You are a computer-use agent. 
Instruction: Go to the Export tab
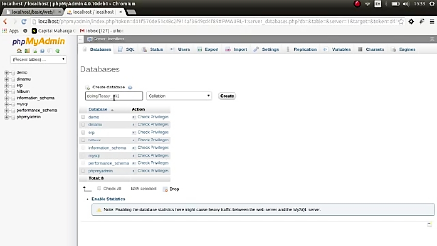pyautogui.click(x=208, y=49)
